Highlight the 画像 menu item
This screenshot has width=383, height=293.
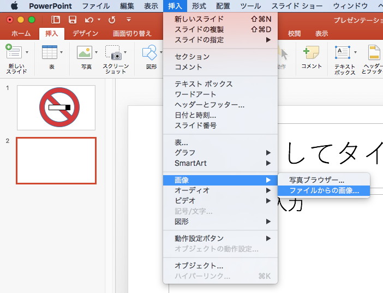click(x=220, y=180)
